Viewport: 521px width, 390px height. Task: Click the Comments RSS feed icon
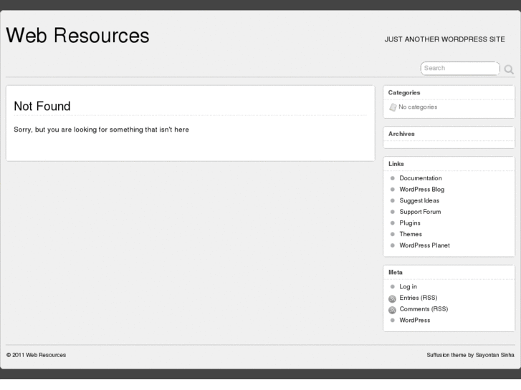(x=392, y=310)
